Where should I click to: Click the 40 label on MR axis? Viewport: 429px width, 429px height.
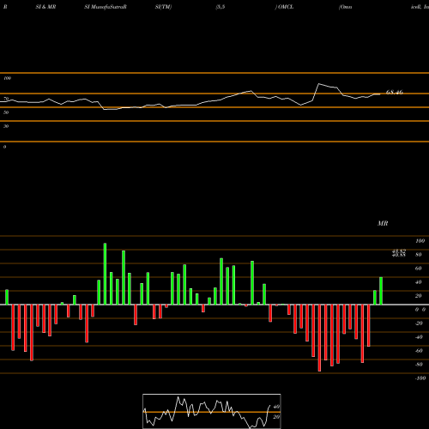tap(419, 282)
